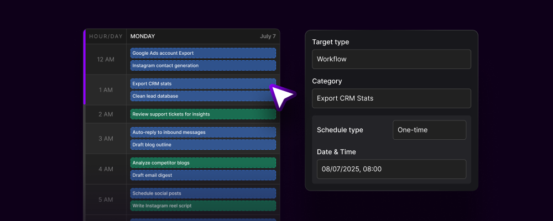Screen dimensions: 553x221
Task: Click the 5 AM hour row label
Action: point(106,199)
